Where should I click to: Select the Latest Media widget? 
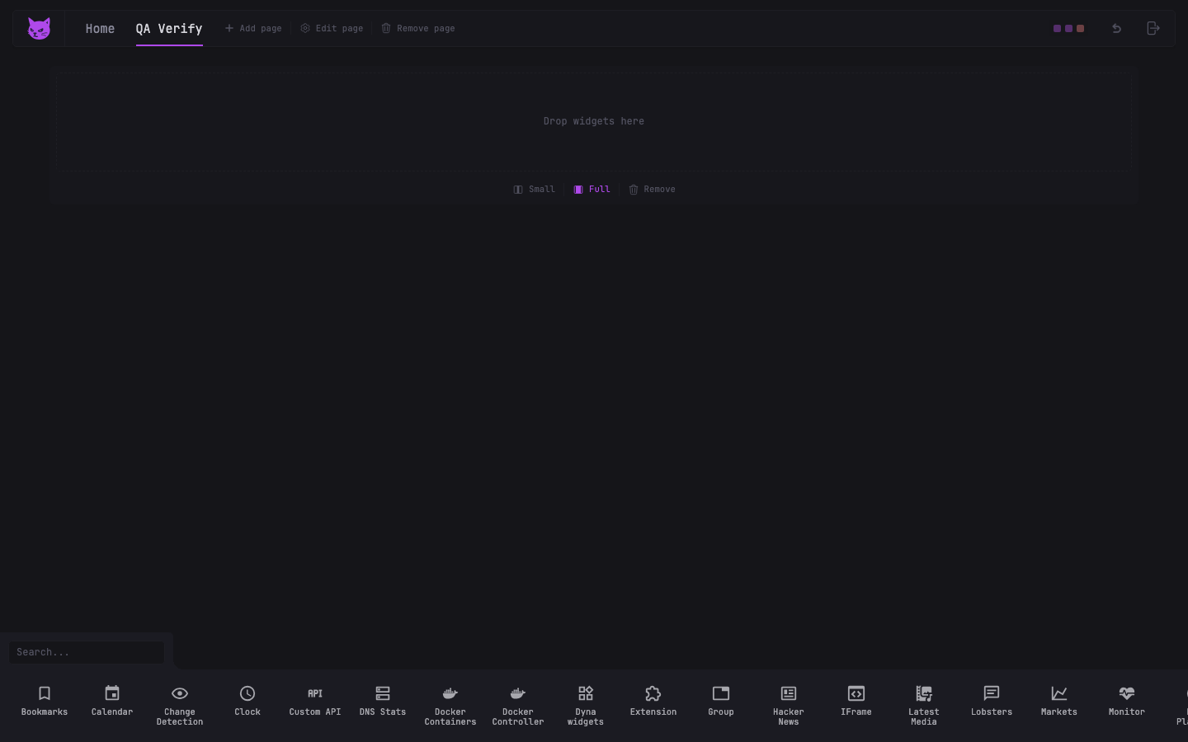click(924, 706)
